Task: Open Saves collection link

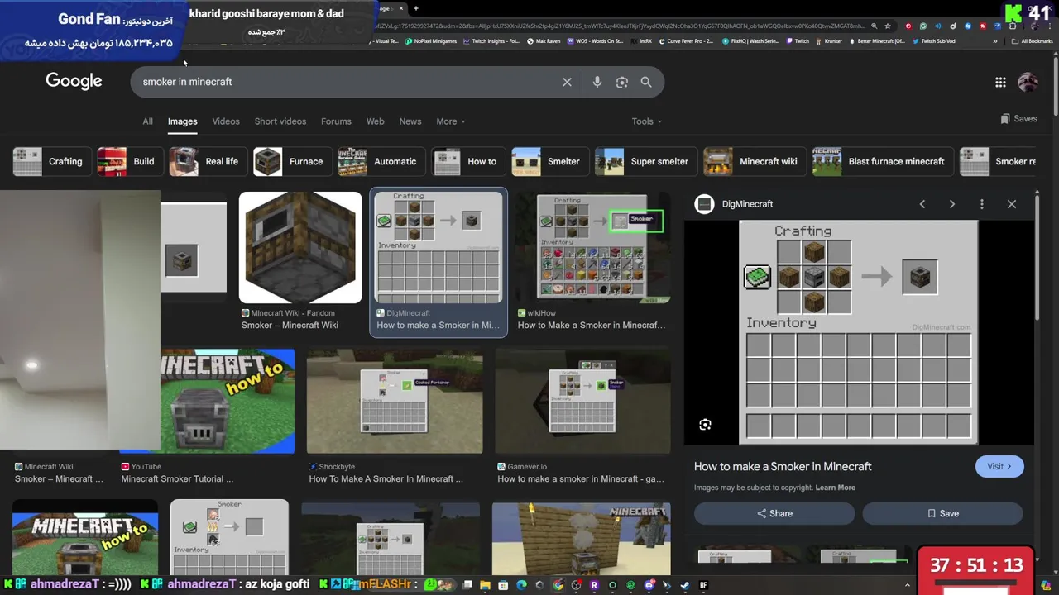Action: pos(1018,118)
